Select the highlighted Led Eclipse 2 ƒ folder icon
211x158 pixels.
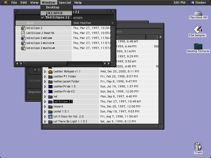[x=50, y=102]
